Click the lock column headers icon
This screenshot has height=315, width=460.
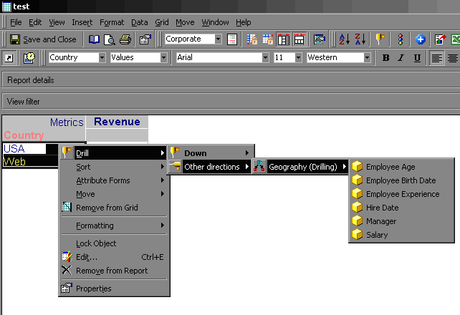267,39
